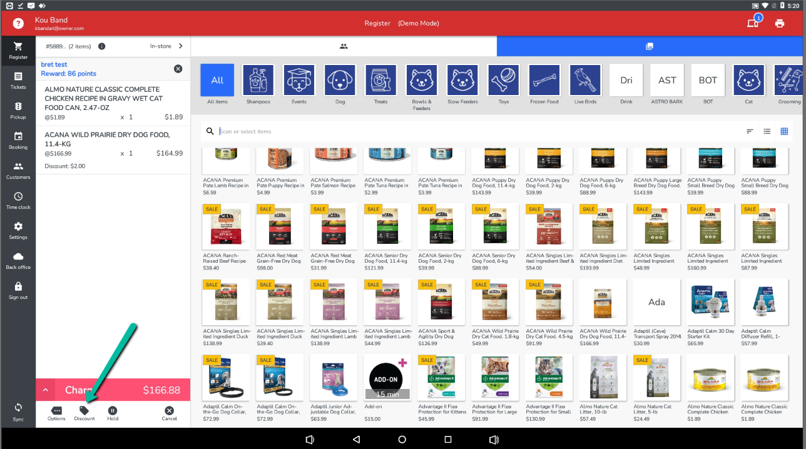806x449 pixels.
Task: Click the printer icon in header
Action: pos(779,23)
